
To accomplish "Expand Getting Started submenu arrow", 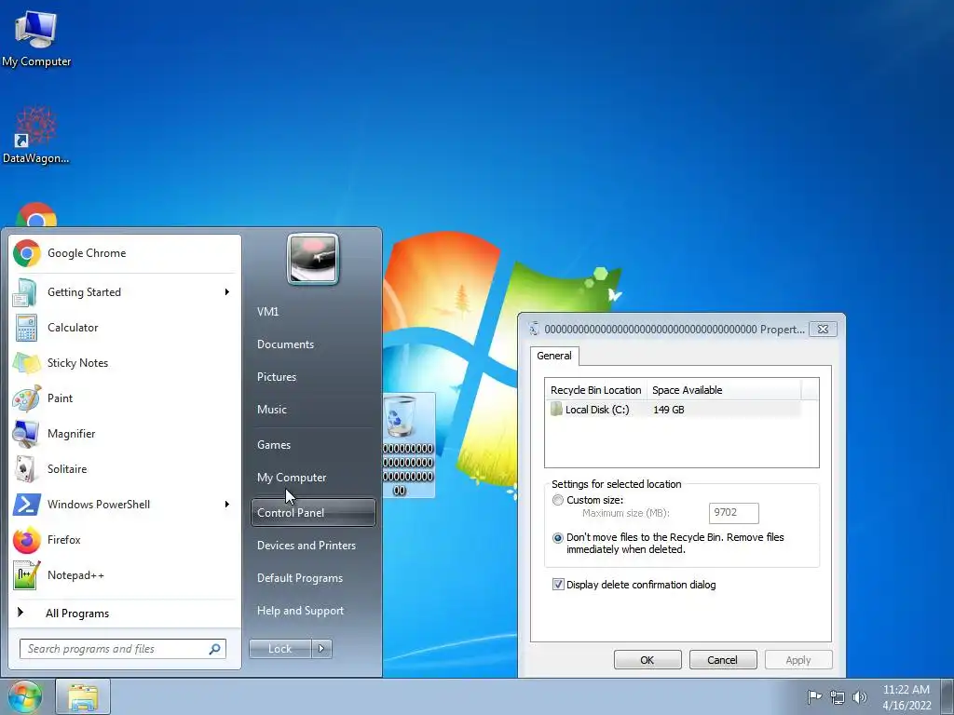I will click(x=227, y=292).
